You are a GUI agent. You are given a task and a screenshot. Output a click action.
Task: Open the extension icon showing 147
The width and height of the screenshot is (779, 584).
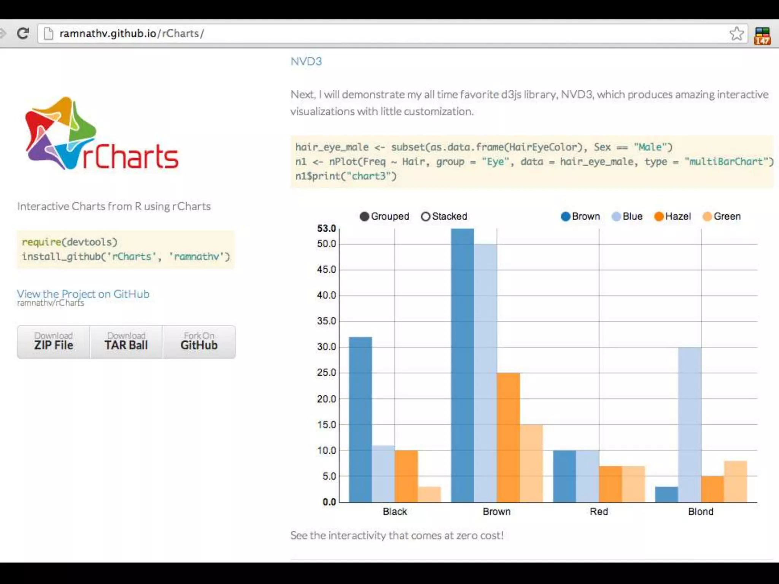point(762,36)
